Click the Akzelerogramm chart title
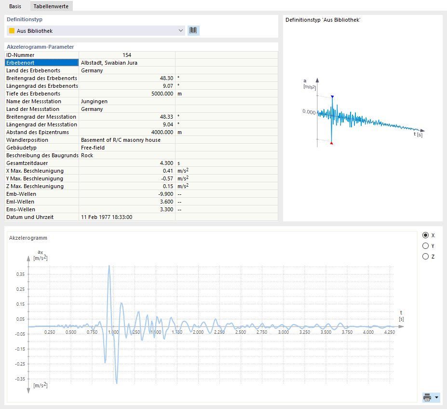The height and width of the screenshot is (409, 447). [28, 238]
